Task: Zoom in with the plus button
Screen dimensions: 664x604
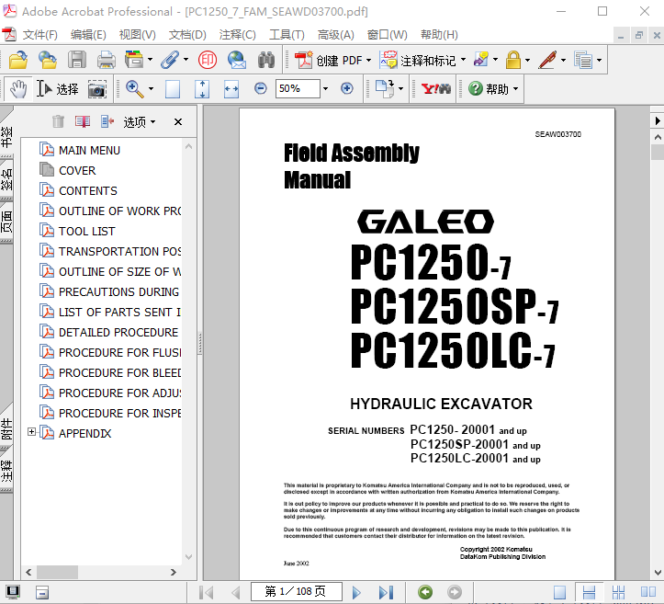Action: click(347, 88)
